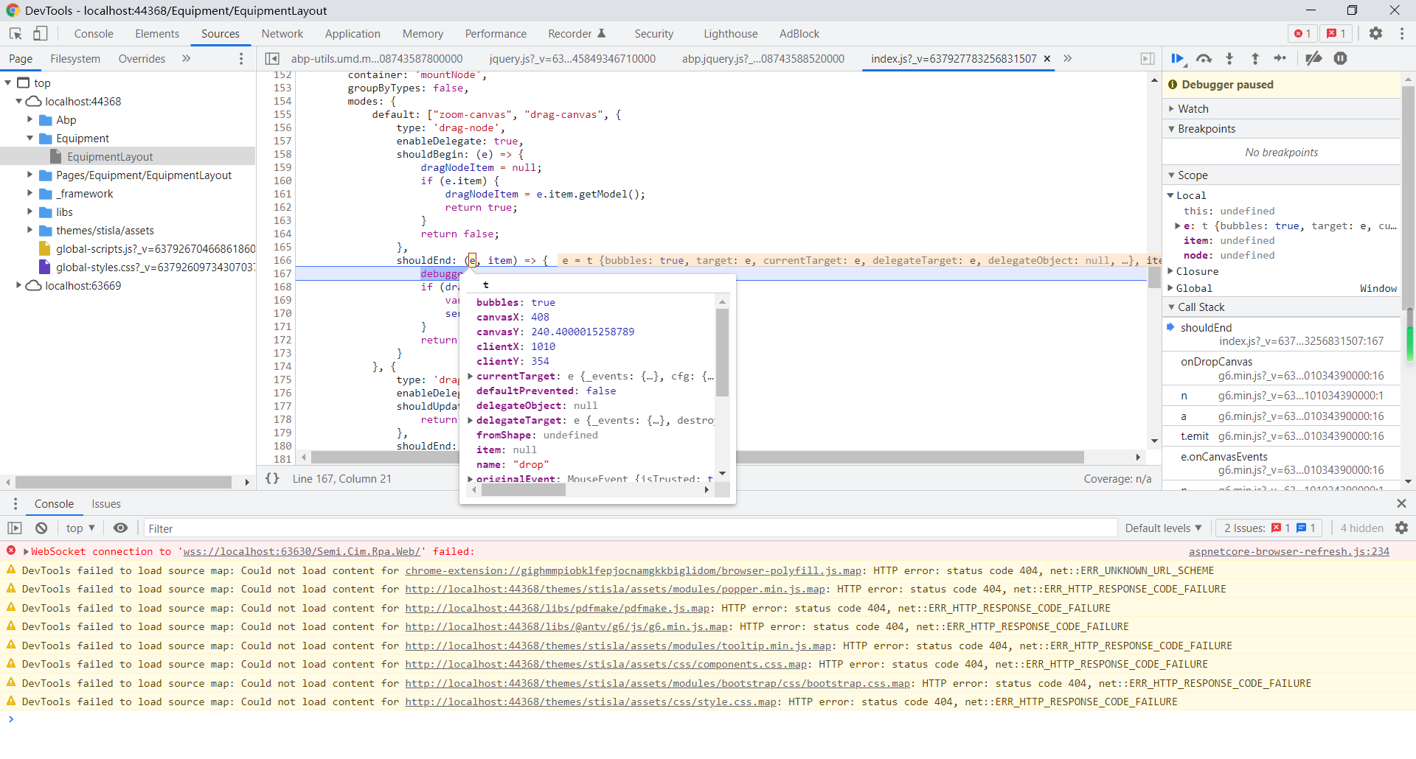Open the console context dropdown labeled top

tap(80, 528)
